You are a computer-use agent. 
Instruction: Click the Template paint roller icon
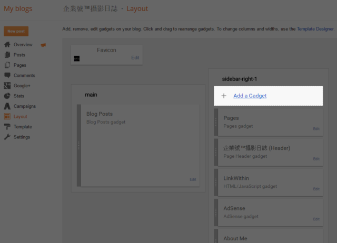click(7, 127)
